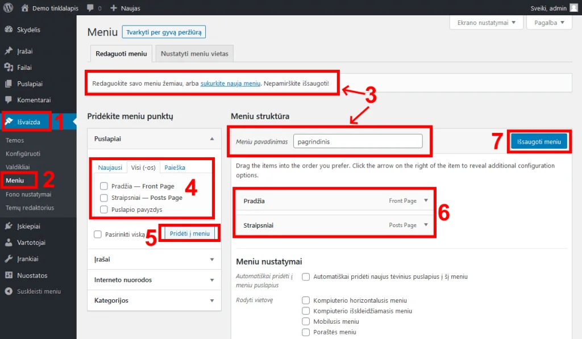Enable automatic adding of new parent pages
The image size is (582, 339).
(306, 277)
